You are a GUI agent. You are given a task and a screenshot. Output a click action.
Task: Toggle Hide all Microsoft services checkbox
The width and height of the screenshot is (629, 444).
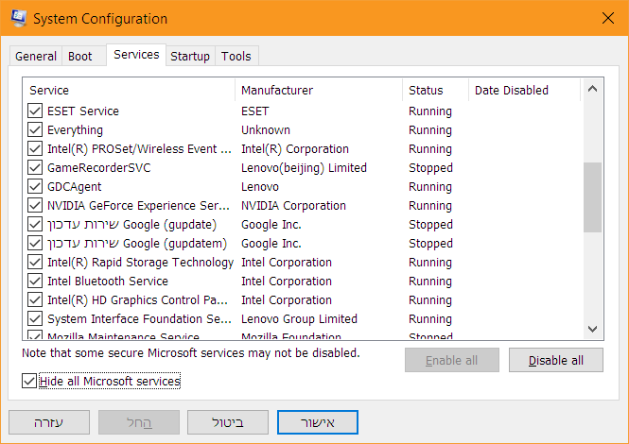pyautogui.click(x=29, y=381)
